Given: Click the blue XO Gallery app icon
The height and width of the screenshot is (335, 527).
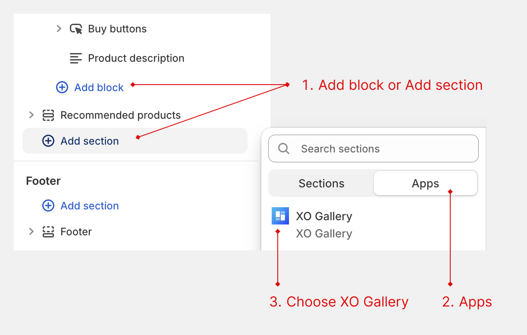Looking at the screenshot, I should click(280, 216).
